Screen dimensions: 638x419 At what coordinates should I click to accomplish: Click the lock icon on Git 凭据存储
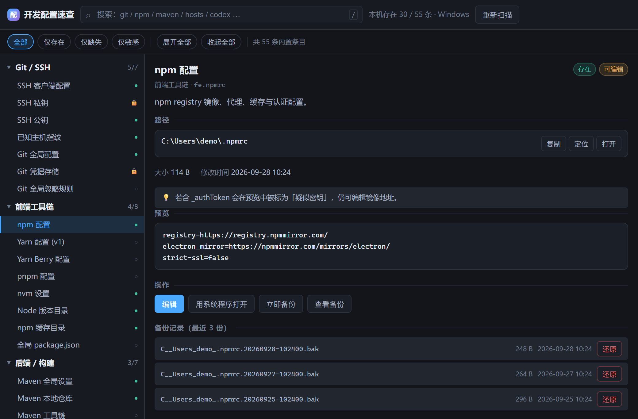[x=134, y=171]
